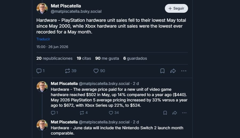Open the 15:00 · 26 jun 2026 timestamp
The height and width of the screenshot is (138, 240).
pyautogui.click(x=52, y=47)
